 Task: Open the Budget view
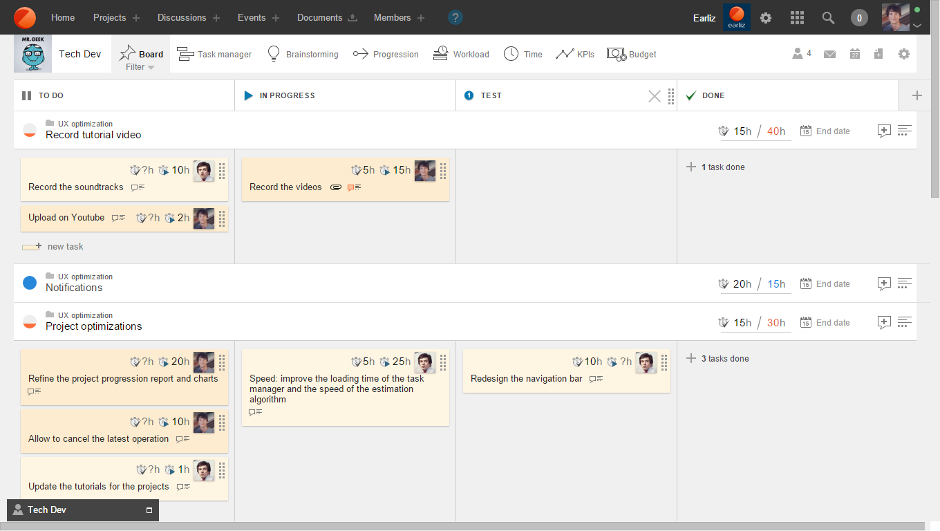(631, 54)
